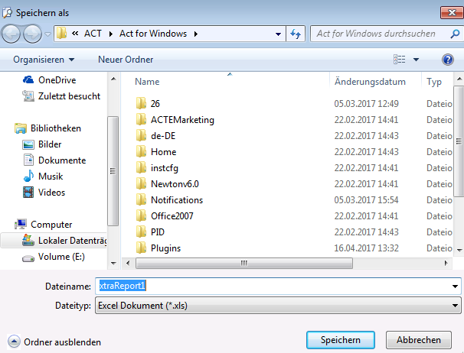Collapse folders with Ordner ausblenden
Image resolution: width=464 pixels, height=353 pixels.
pyautogui.click(x=54, y=342)
